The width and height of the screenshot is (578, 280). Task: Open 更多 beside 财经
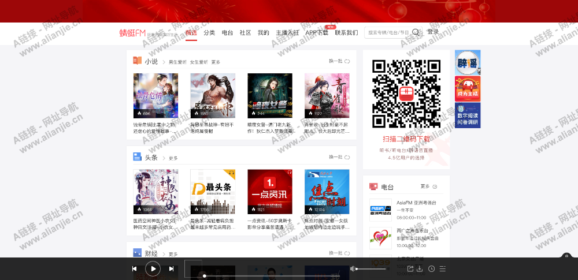pyautogui.click(x=173, y=254)
